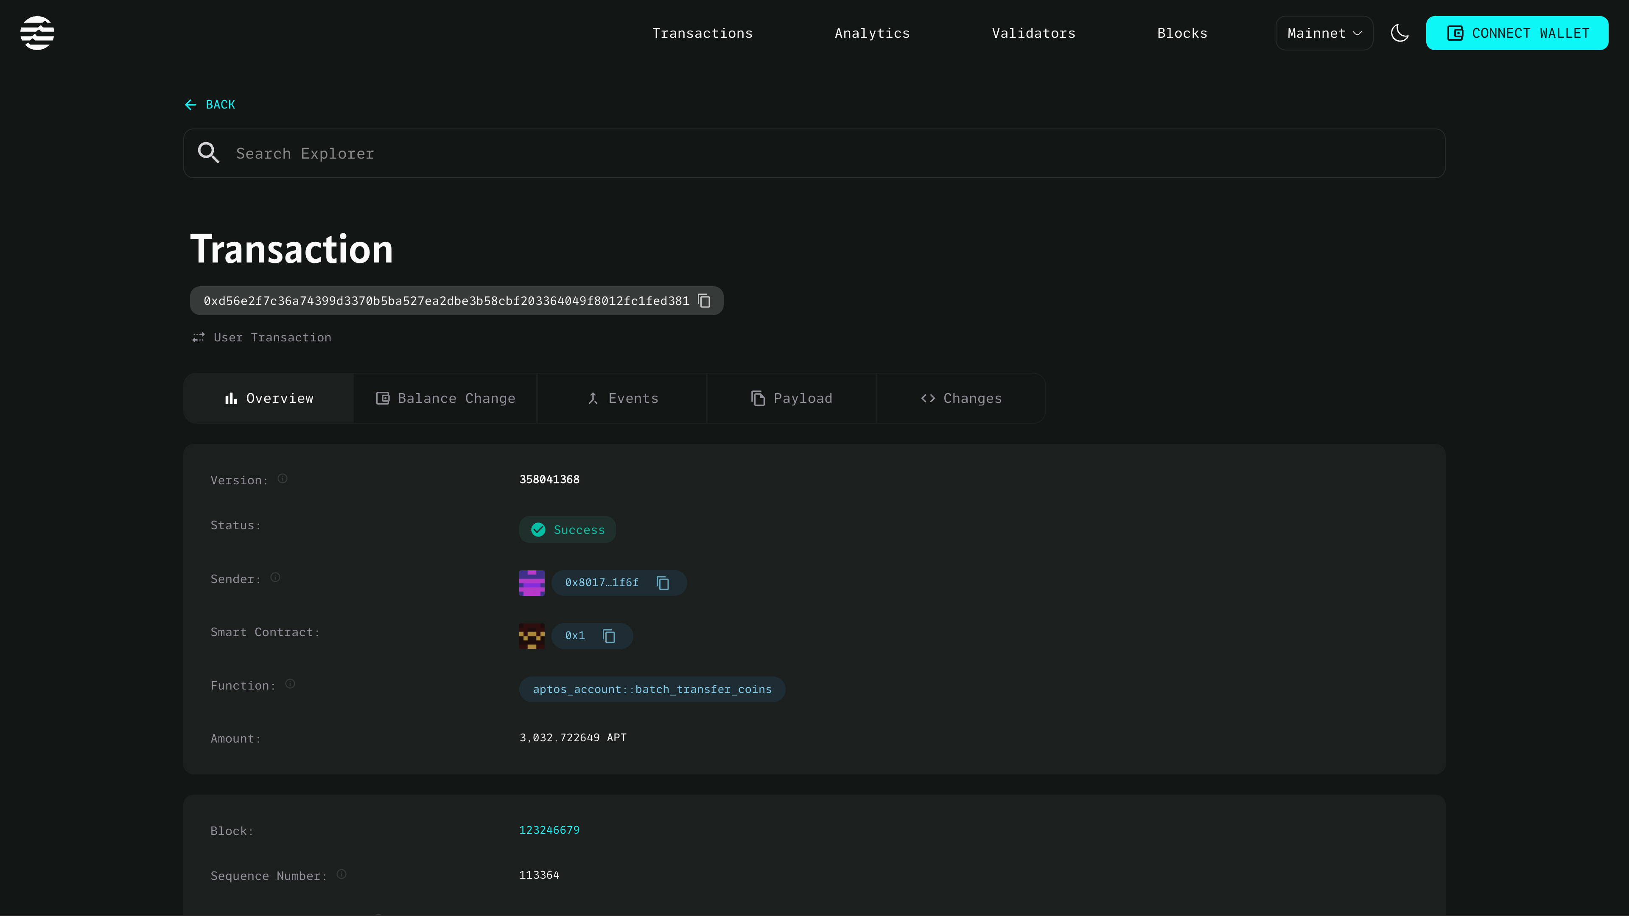
Task: Click the Aptos logo icon
Action: [37, 33]
